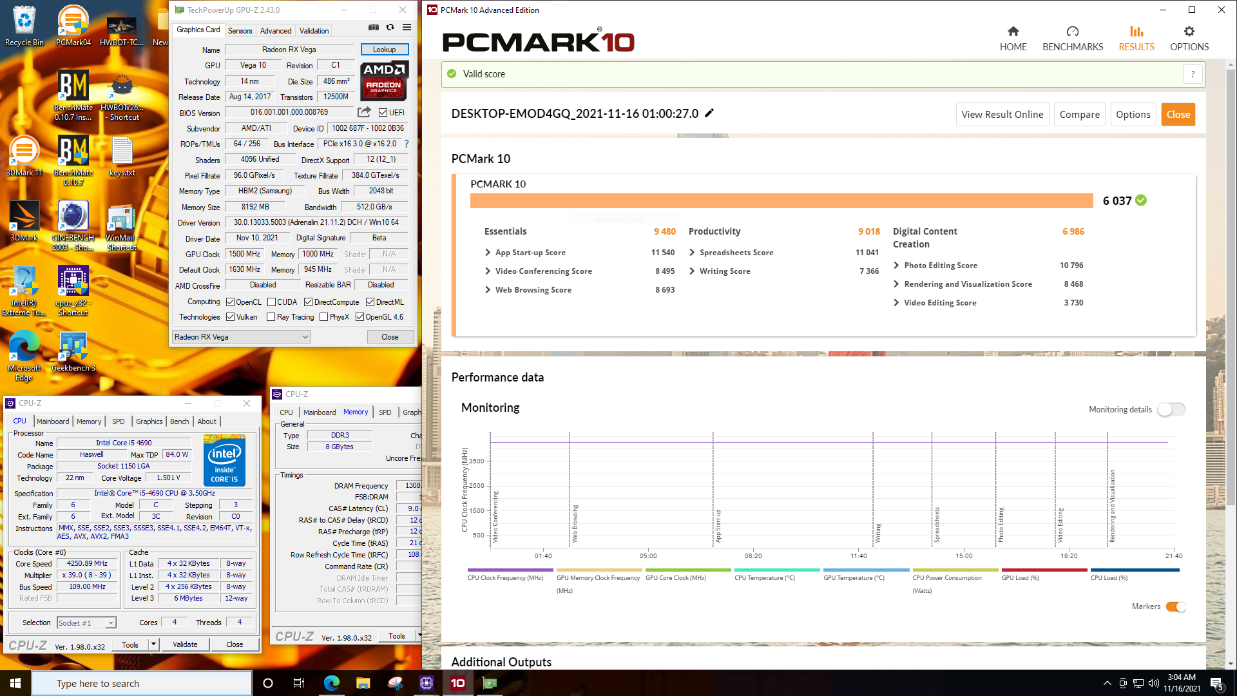
Task: Open the Mainboard tab in left CPU-Z
Action: [x=53, y=421]
